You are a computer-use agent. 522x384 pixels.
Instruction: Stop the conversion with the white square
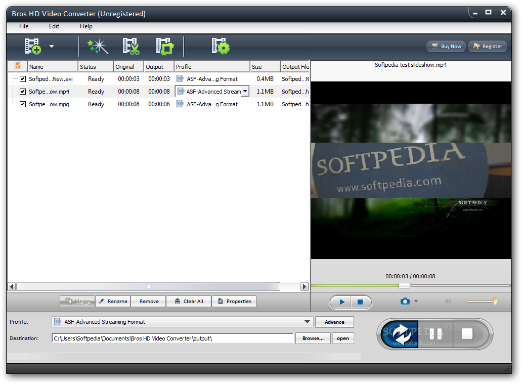click(467, 334)
